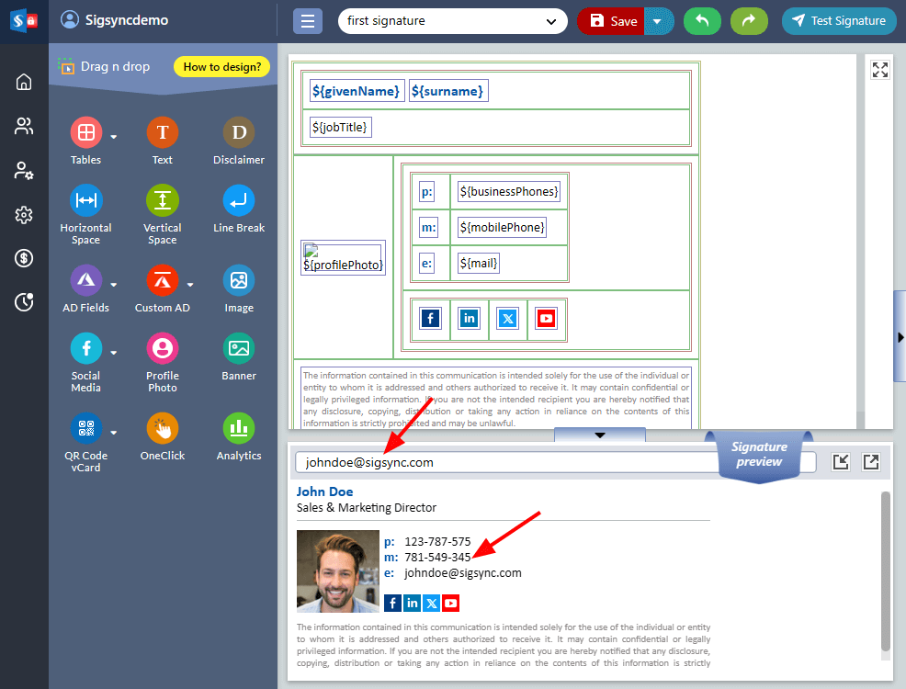
Task: Choose the Horizontal Space element
Action: (85, 201)
